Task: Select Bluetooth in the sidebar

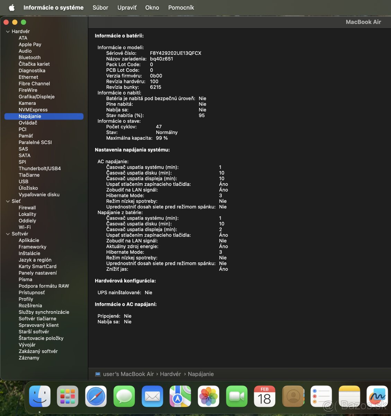Action: [x=29, y=58]
